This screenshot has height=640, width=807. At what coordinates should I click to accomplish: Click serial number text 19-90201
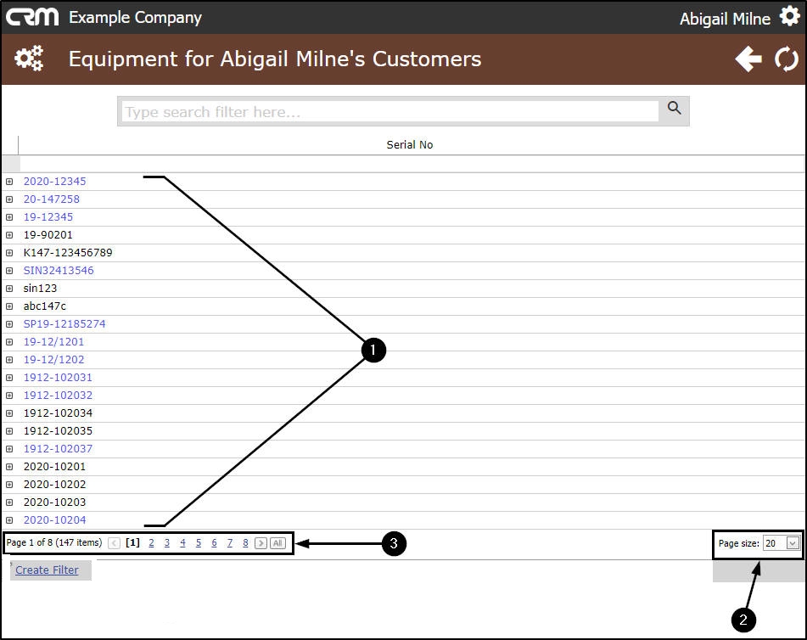point(48,235)
